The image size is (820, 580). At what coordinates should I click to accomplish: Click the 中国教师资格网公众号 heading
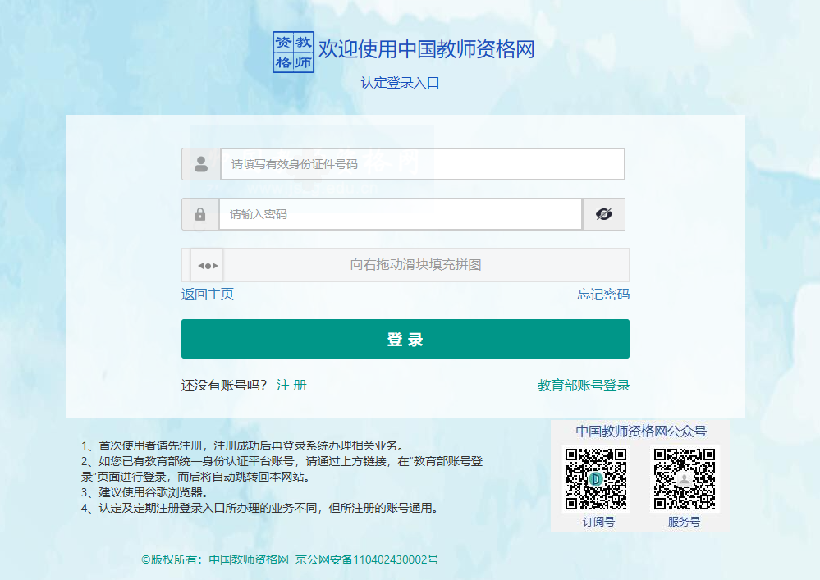[x=640, y=431]
